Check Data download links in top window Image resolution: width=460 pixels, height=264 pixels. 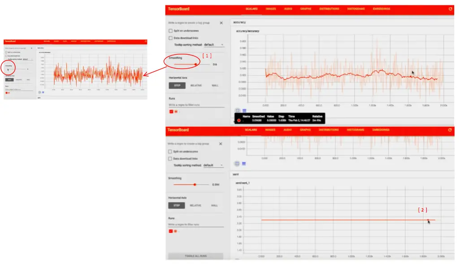click(x=170, y=38)
